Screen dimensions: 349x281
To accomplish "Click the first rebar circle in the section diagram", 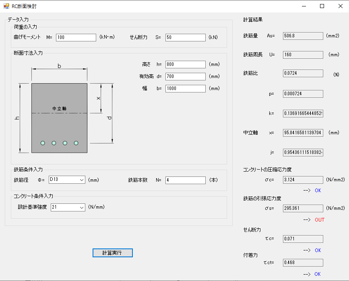I will (43, 143).
